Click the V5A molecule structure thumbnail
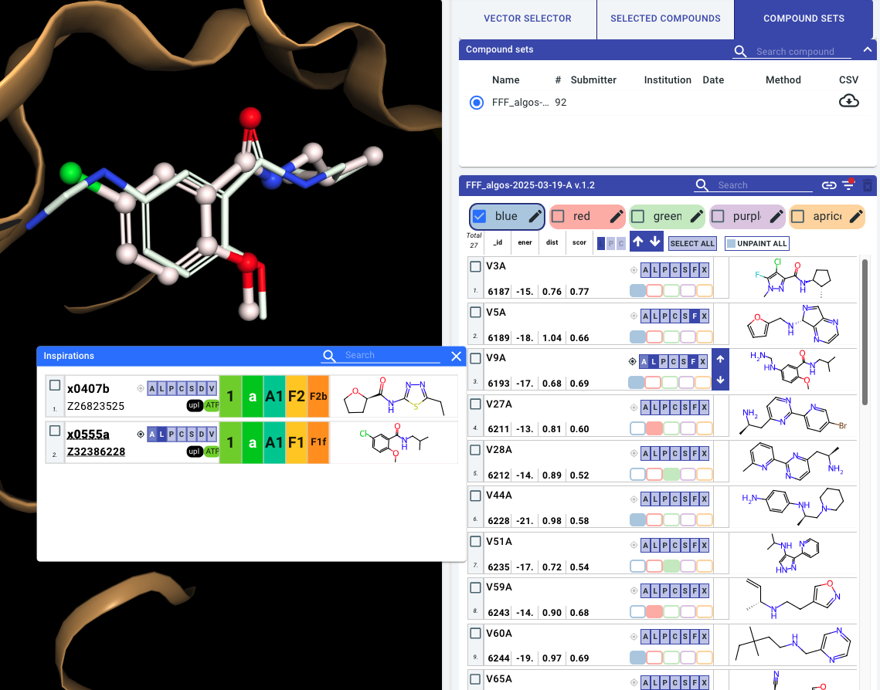 [793, 325]
